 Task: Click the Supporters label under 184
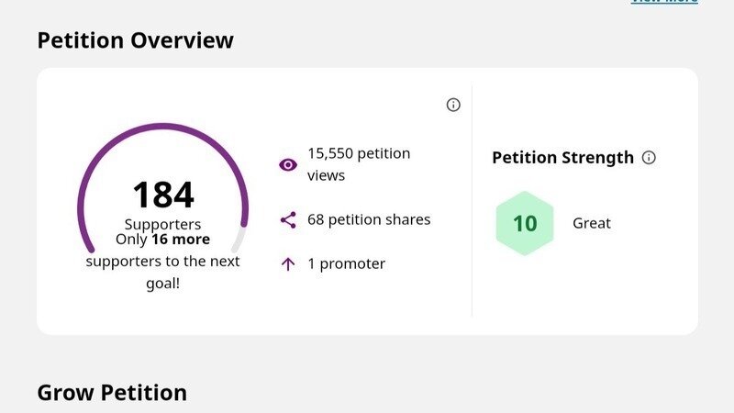point(163,224)
